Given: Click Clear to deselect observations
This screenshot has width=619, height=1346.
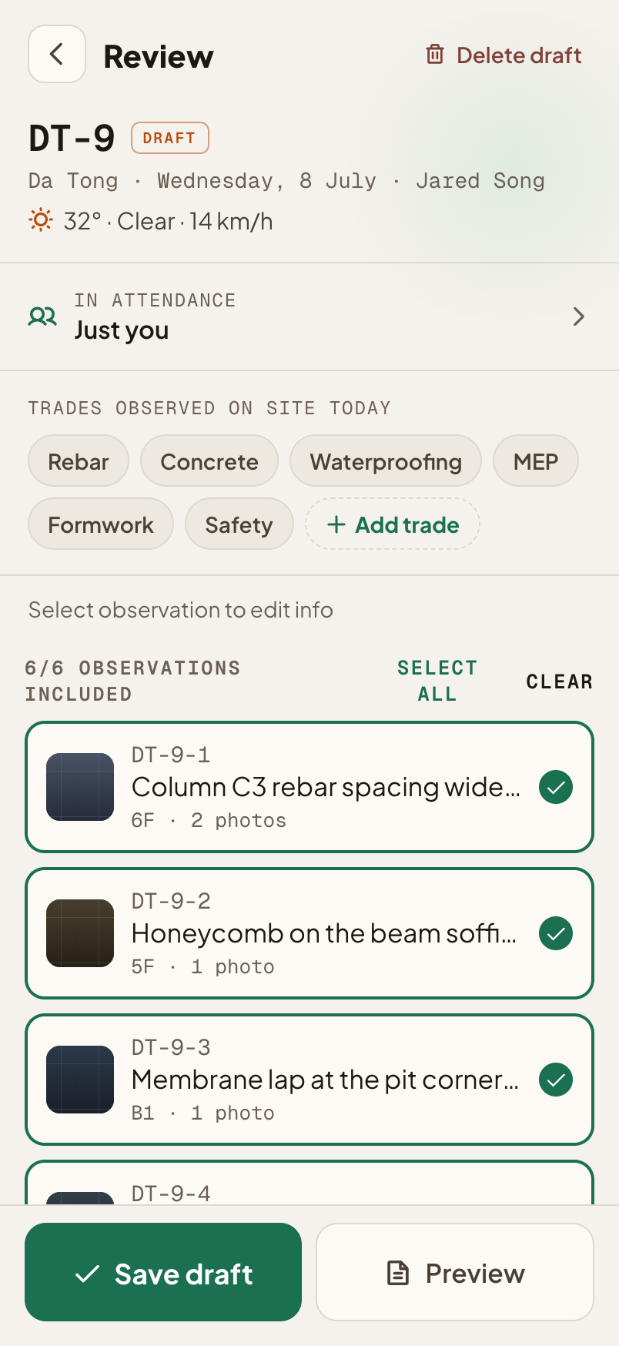Looking at the screenshot, I should tap(560, 681).
